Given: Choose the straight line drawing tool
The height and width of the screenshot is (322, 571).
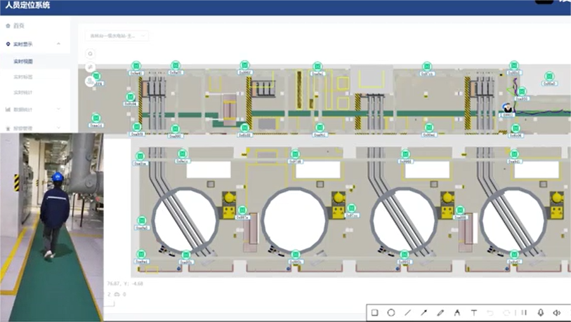Looking at the screenshot, I should (407, 312).
